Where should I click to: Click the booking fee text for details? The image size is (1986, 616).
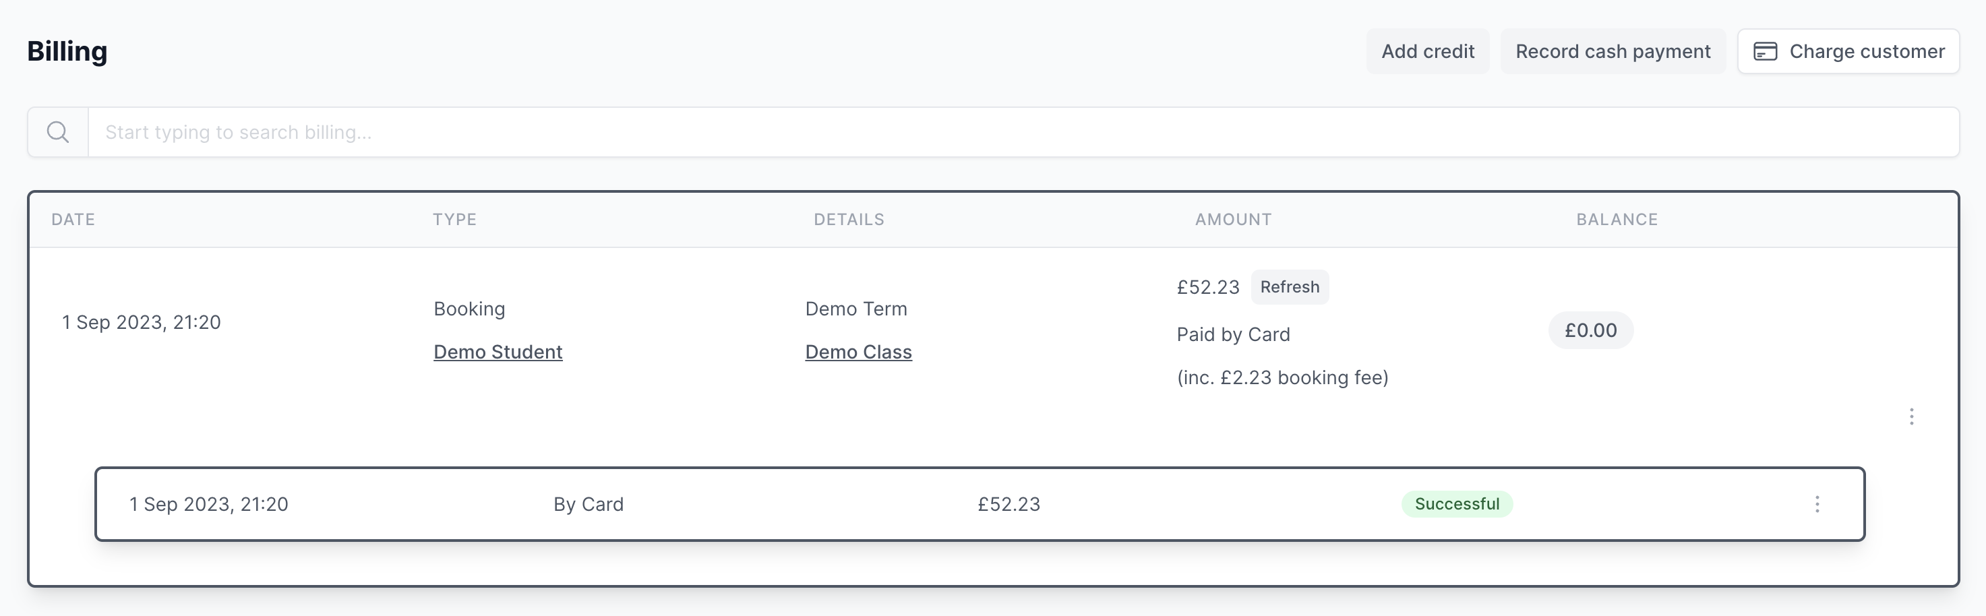pos(1282,377)
